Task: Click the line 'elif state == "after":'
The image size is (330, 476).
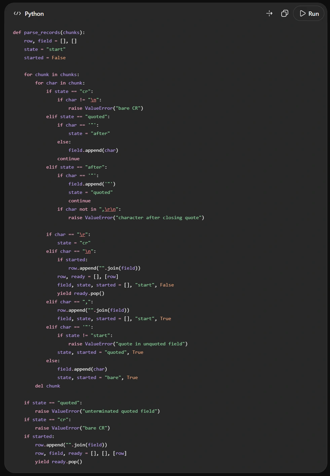Action: [77, 167]
